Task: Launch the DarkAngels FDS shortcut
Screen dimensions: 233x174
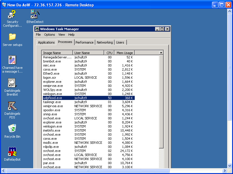Action: pyautogui.click(x=12, y=106)
